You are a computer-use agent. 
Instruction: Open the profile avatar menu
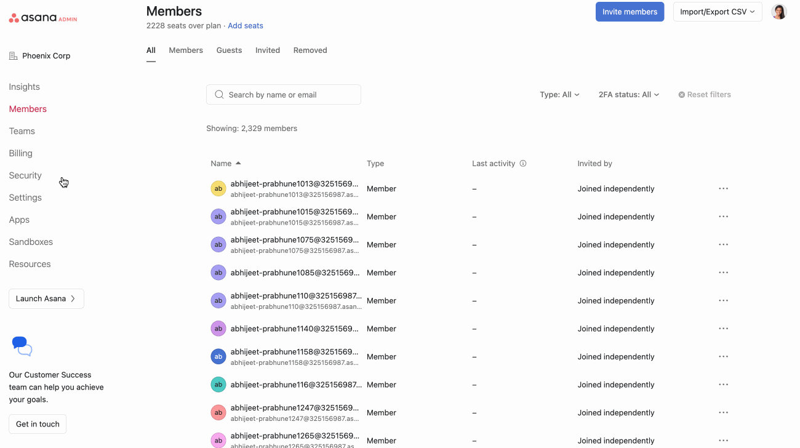(x=779, y=12)
